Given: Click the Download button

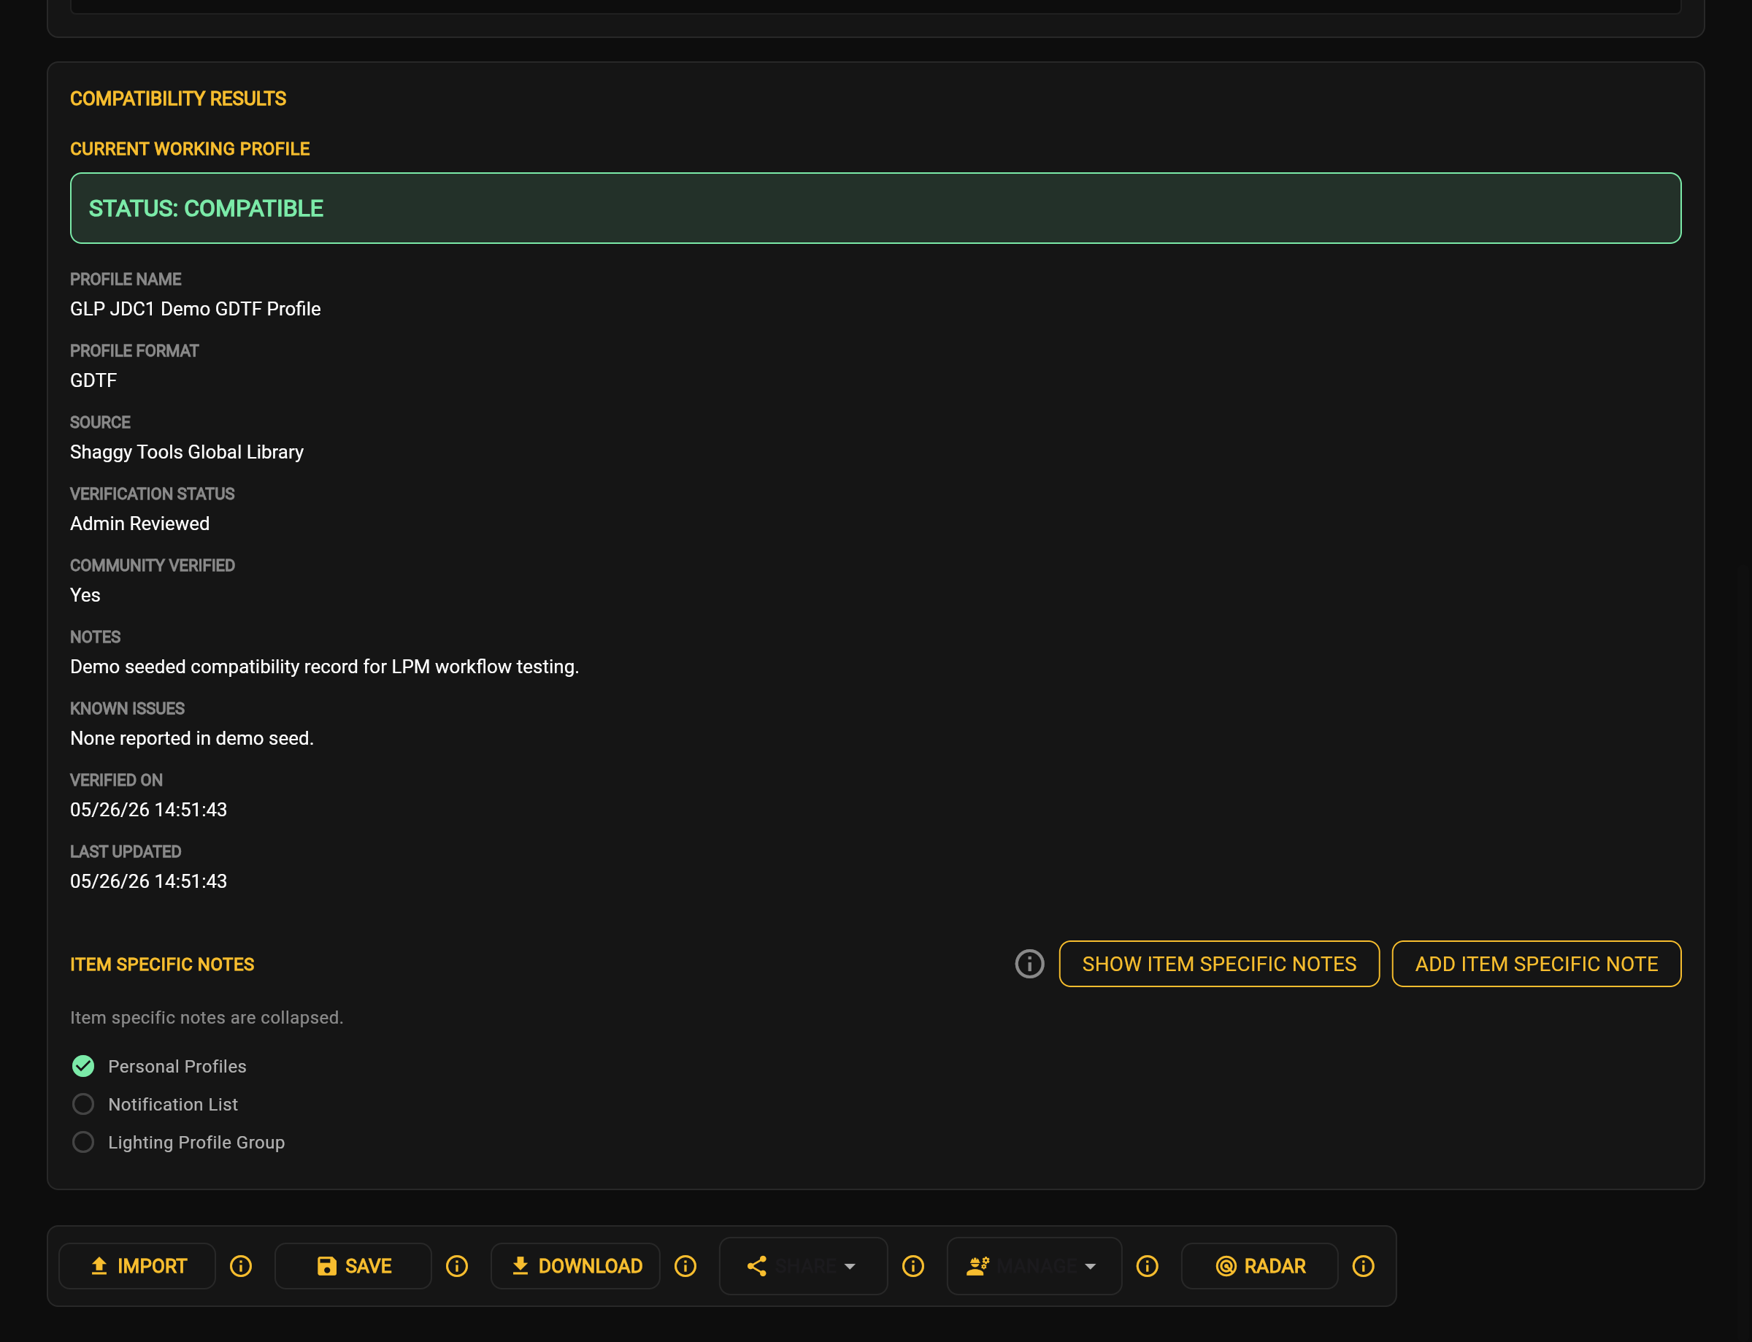Looking at the screenshot, I should coord(576,1266).
